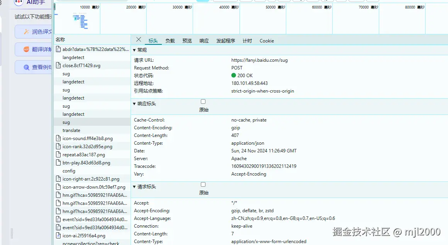Click the HOT badge icon on 翻译详解
The height and width of the screenshot is (245, 448).
26,49
